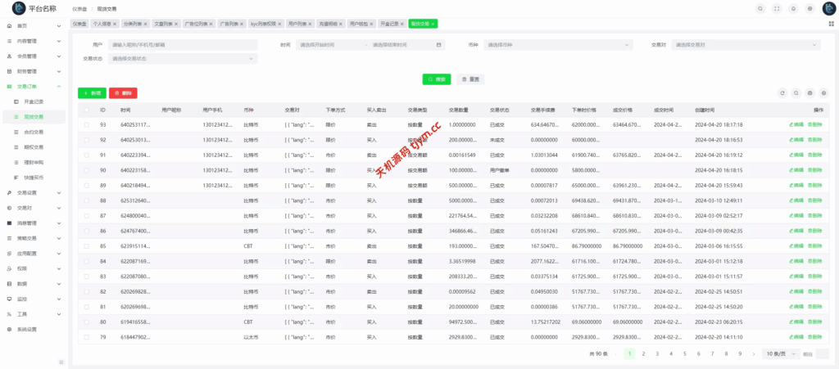Open column settings gear above table
Image resolution: width=839 pixels, height=369 pixels.
pos(824,93)
